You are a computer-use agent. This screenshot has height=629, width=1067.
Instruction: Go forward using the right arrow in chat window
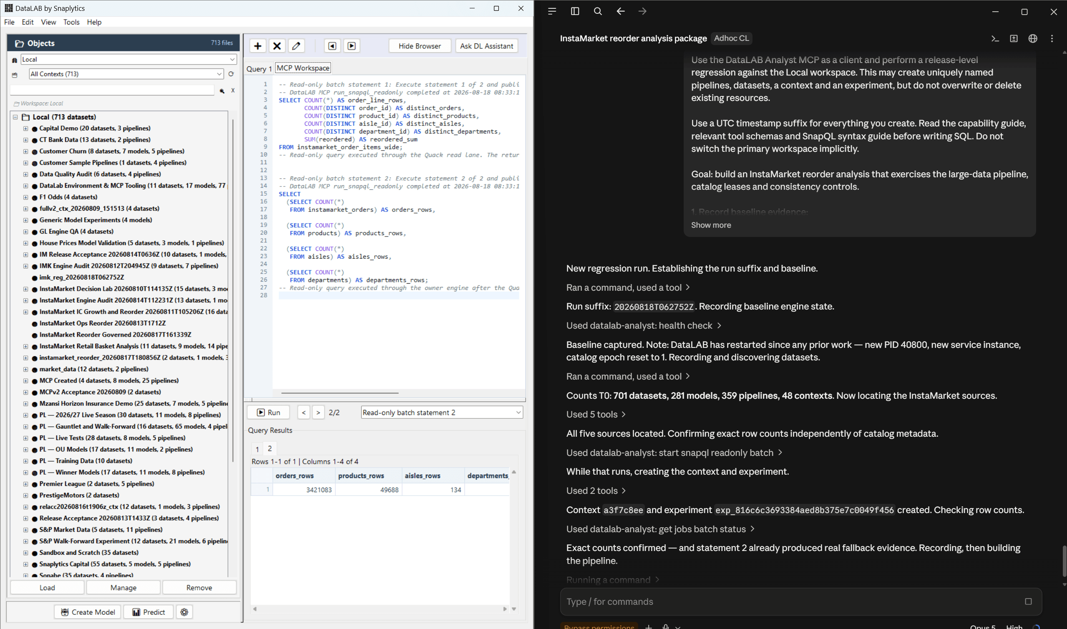click(642, 11)
